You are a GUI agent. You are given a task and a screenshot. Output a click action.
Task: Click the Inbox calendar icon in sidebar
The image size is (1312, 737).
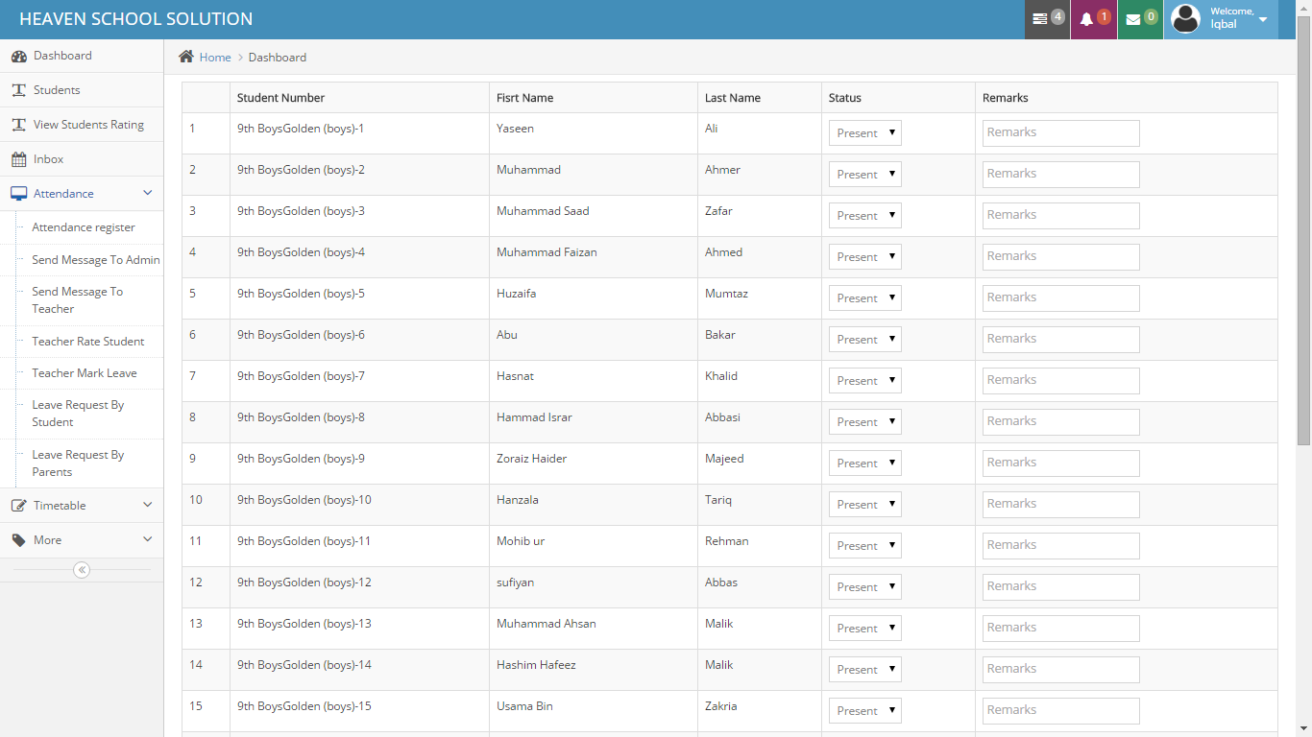(18, 159)
